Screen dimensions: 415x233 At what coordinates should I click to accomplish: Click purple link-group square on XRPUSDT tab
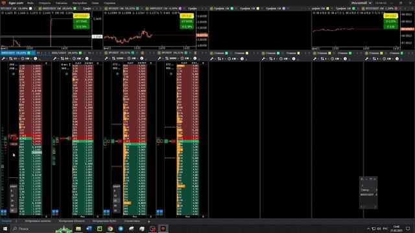pyautogui.click(x=180, y=8)
